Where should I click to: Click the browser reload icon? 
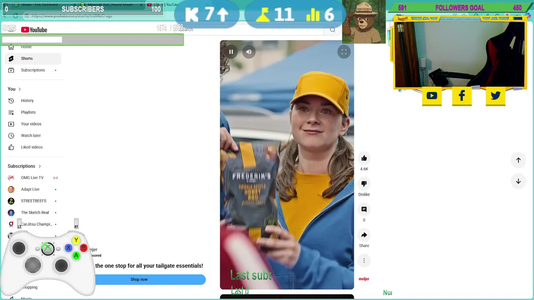click(x=15, y=16)
